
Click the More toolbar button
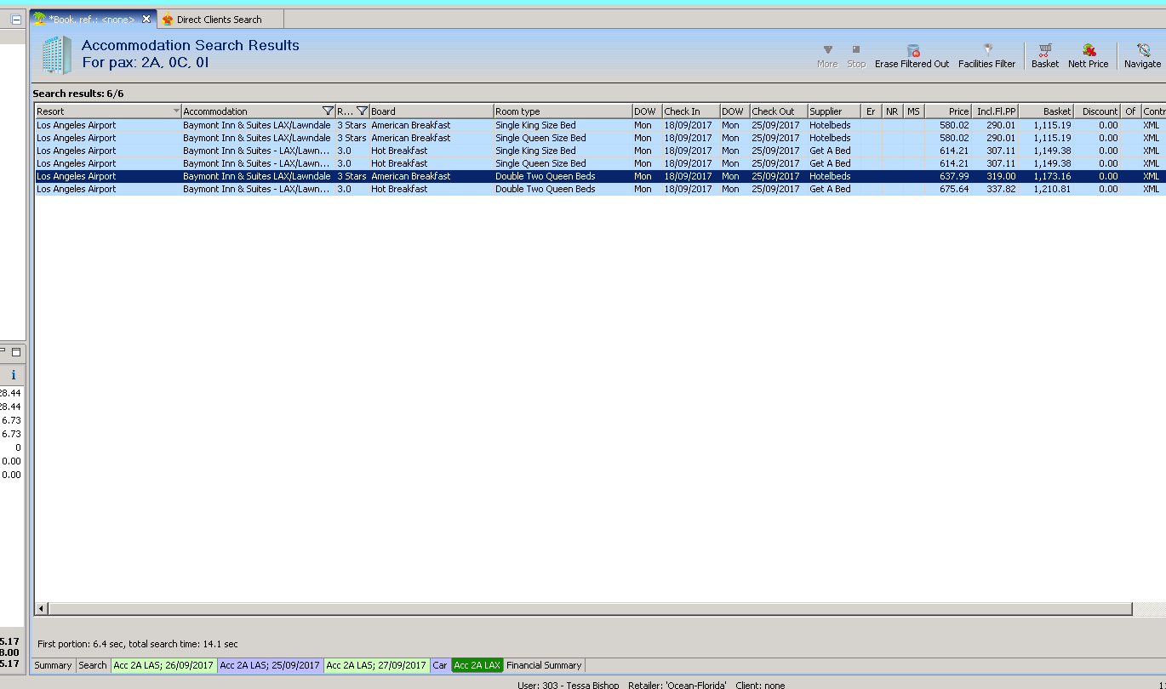pyautogui.click(x=827, y=56)
